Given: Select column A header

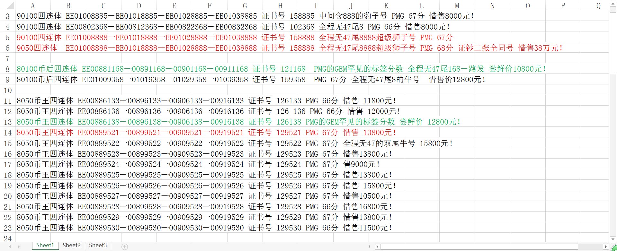Looking at the screenshot, I should 33,5.
